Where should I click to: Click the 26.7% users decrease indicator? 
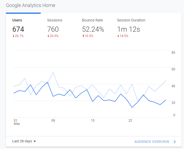(x=18, y=36)
